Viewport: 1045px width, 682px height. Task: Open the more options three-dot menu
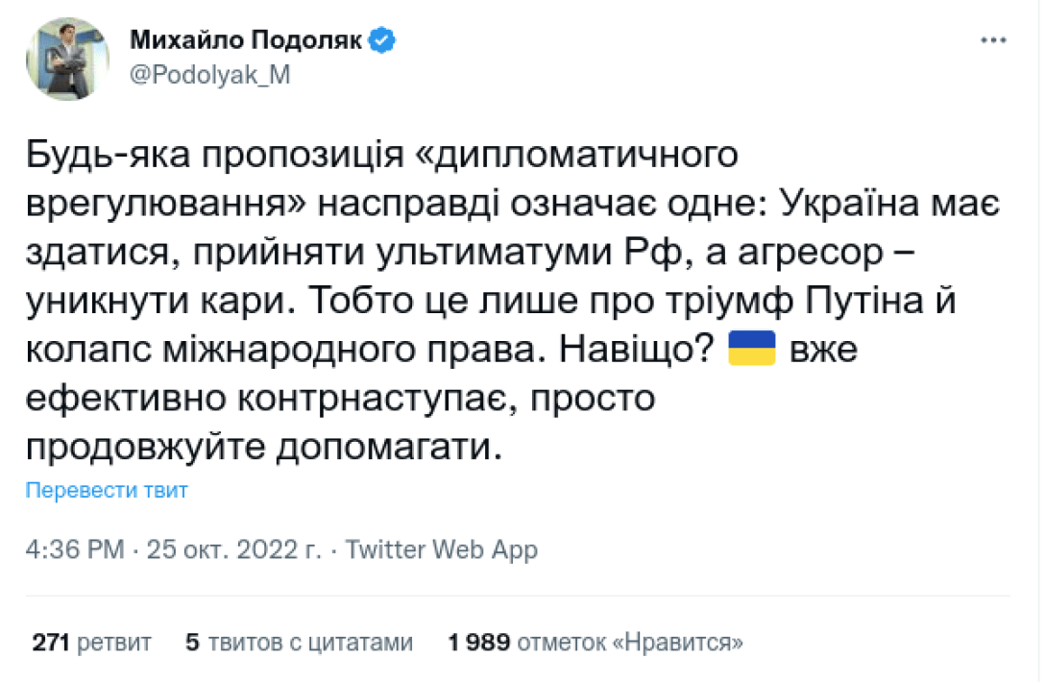coord(993,41)
